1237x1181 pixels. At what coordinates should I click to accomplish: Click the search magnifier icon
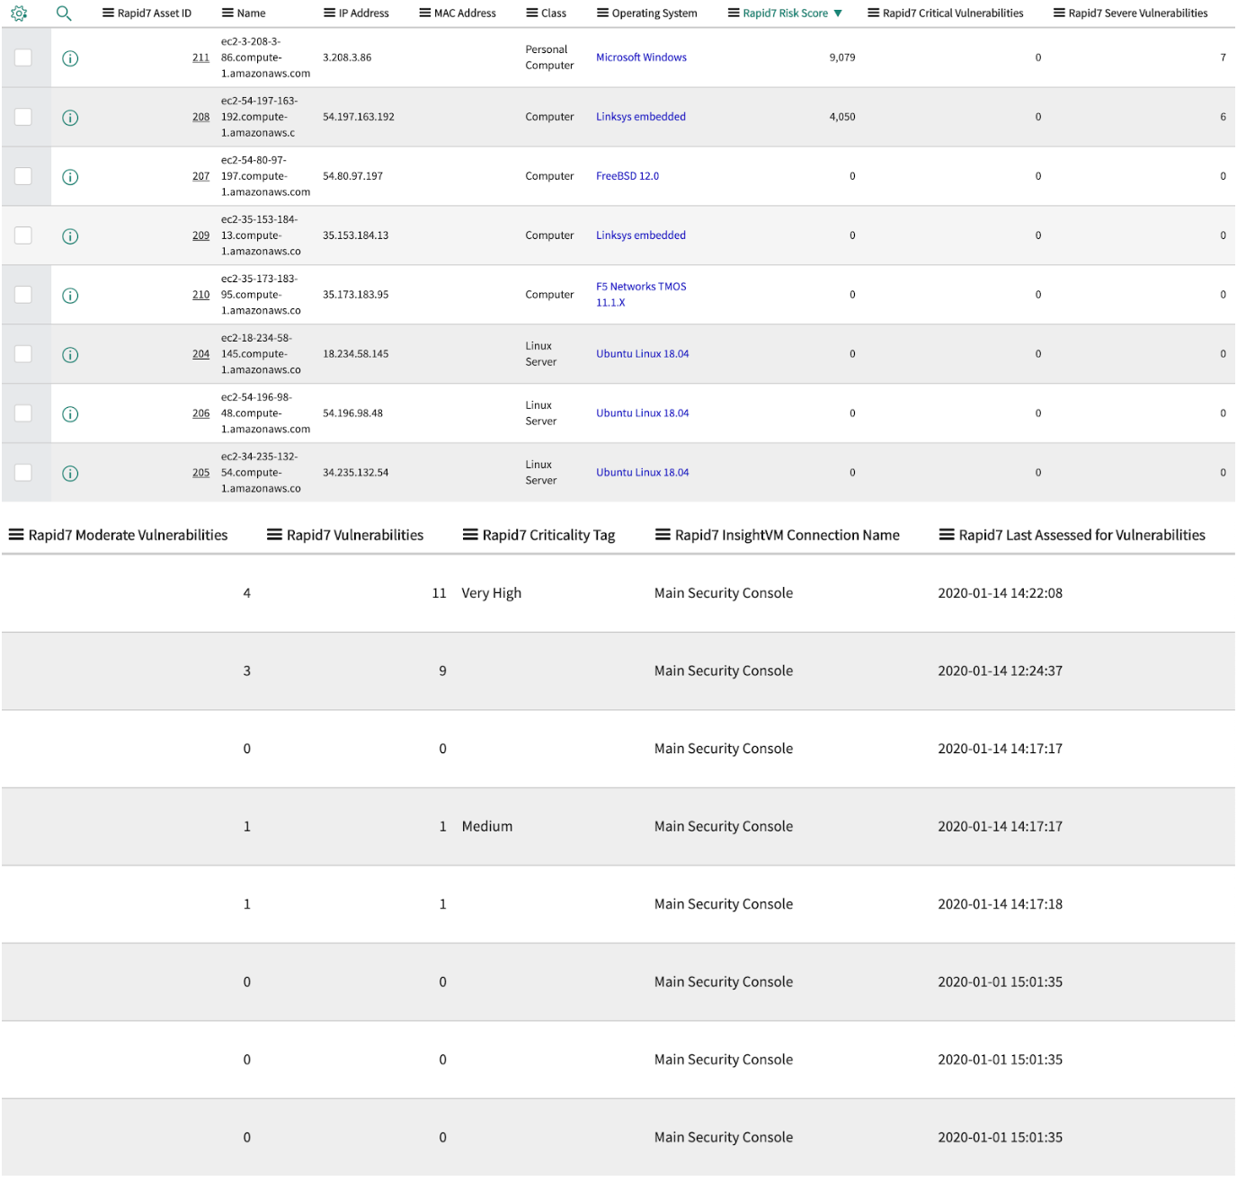click(64, 13)
